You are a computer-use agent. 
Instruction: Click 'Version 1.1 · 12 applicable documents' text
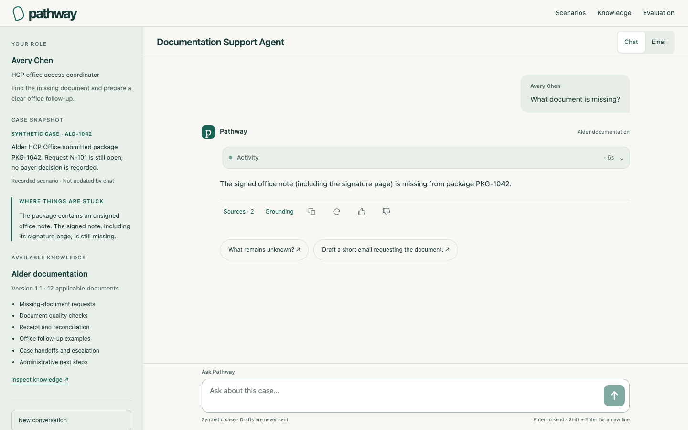pos(65,289)
